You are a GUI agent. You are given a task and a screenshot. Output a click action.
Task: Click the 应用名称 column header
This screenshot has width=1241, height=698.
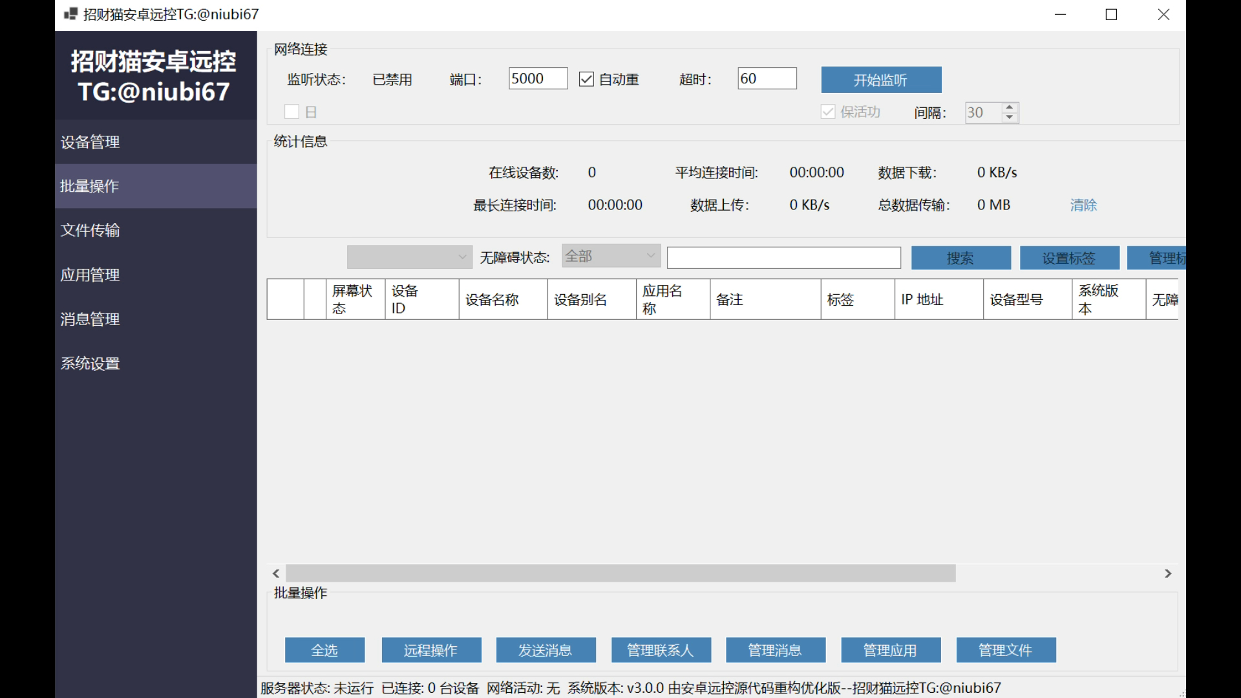[673, 299]
